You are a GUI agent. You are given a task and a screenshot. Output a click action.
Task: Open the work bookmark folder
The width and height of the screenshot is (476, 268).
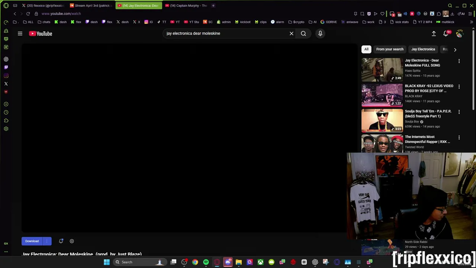368,22
